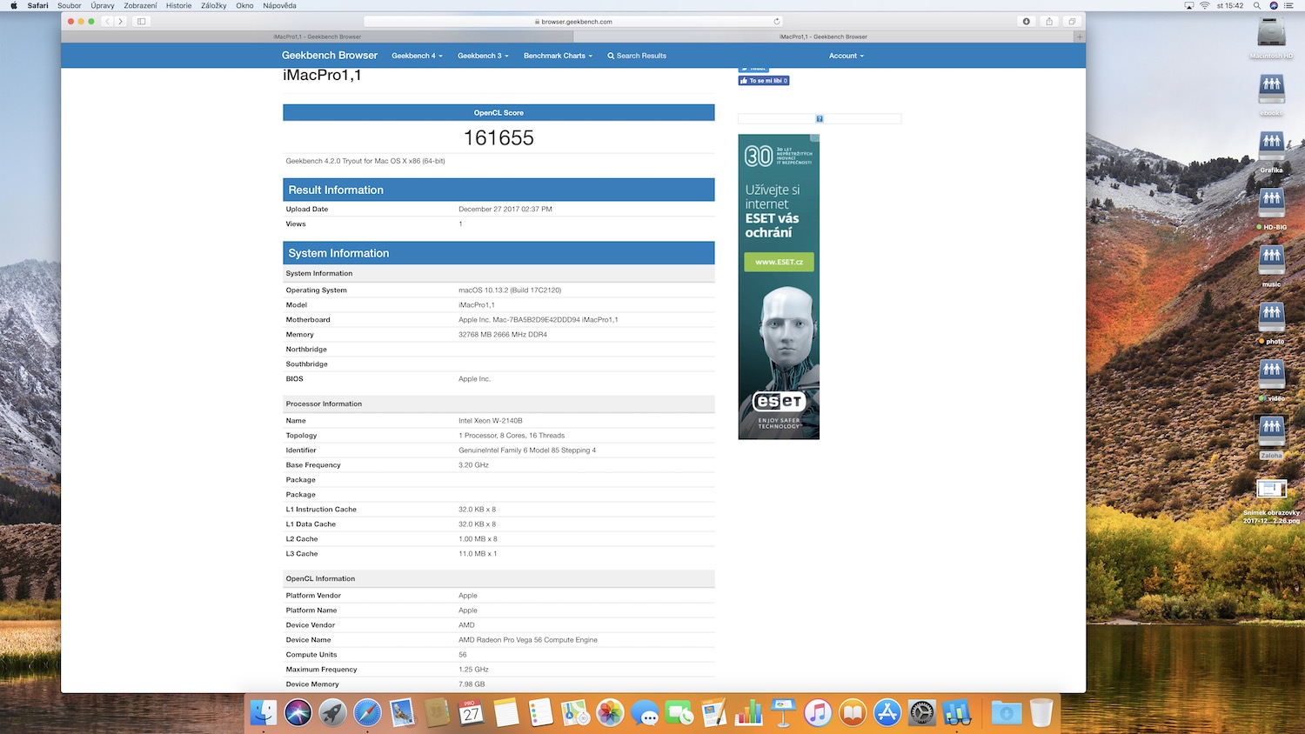
Task: Open the Maps app in Dock
Action: [575, 713]
